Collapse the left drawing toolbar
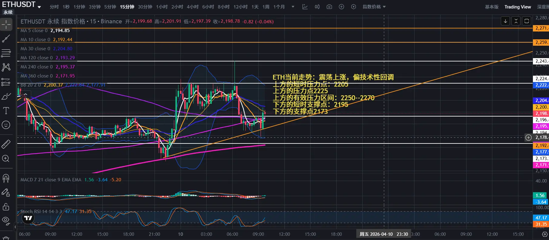This screenshot has height=240, width=549. 15,226
